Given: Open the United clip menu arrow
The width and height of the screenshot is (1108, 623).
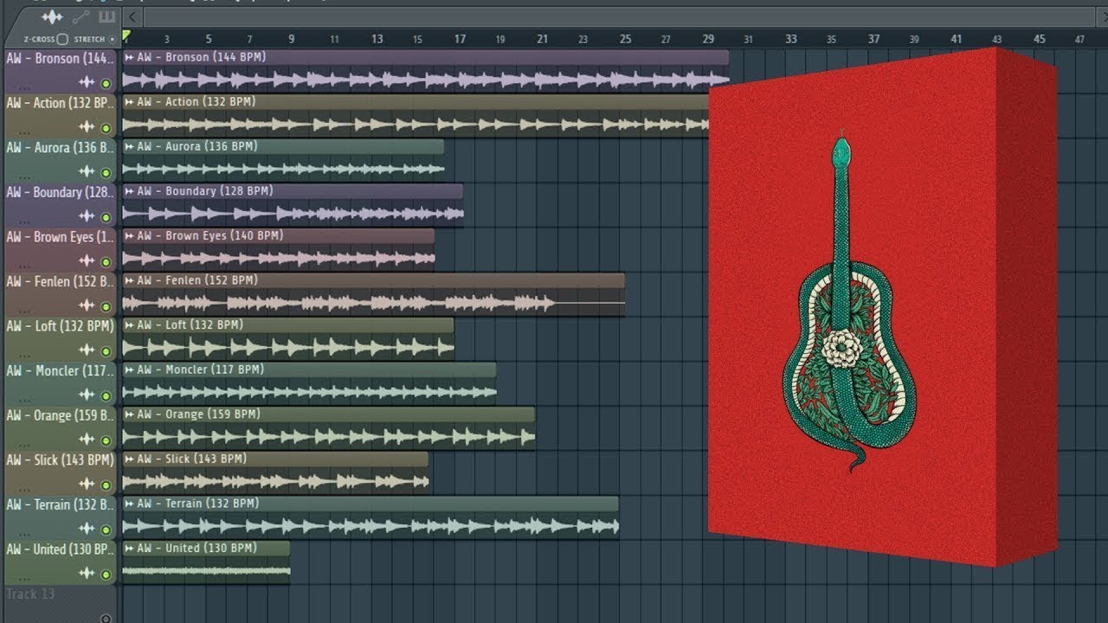Looking at the screenshot, I should tap(129, 549).
